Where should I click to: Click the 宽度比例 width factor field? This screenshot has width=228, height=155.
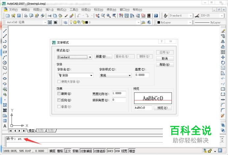[x=119, y=93]
